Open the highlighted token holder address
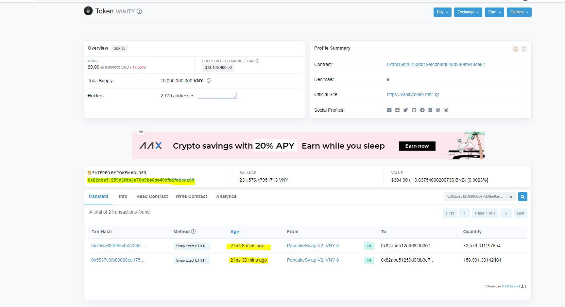Image resolution: width=565 pixels, height=307 pixels. 141,180
